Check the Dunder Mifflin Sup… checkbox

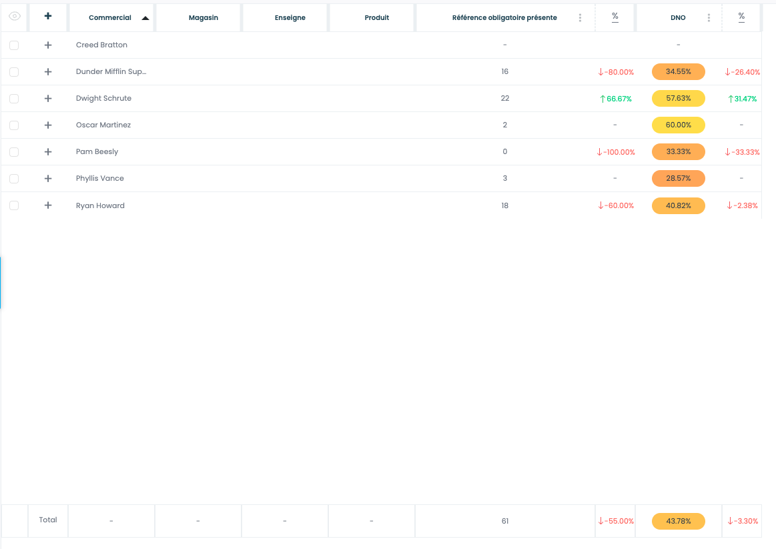pos(14,72)
